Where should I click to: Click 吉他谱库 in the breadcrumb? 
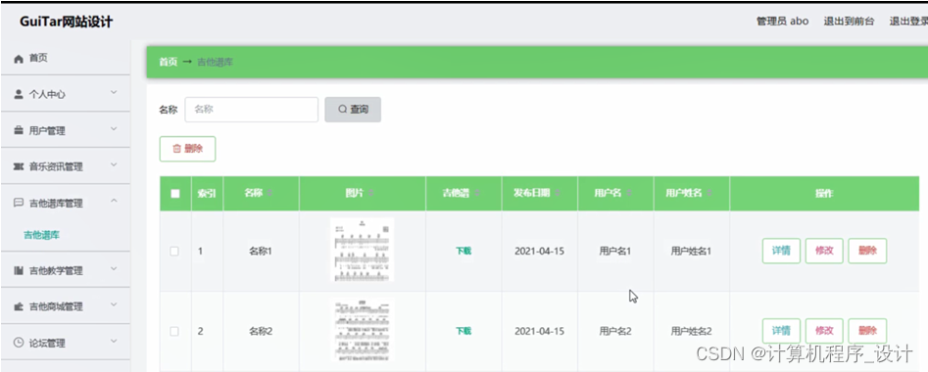(x=215, y=62)
